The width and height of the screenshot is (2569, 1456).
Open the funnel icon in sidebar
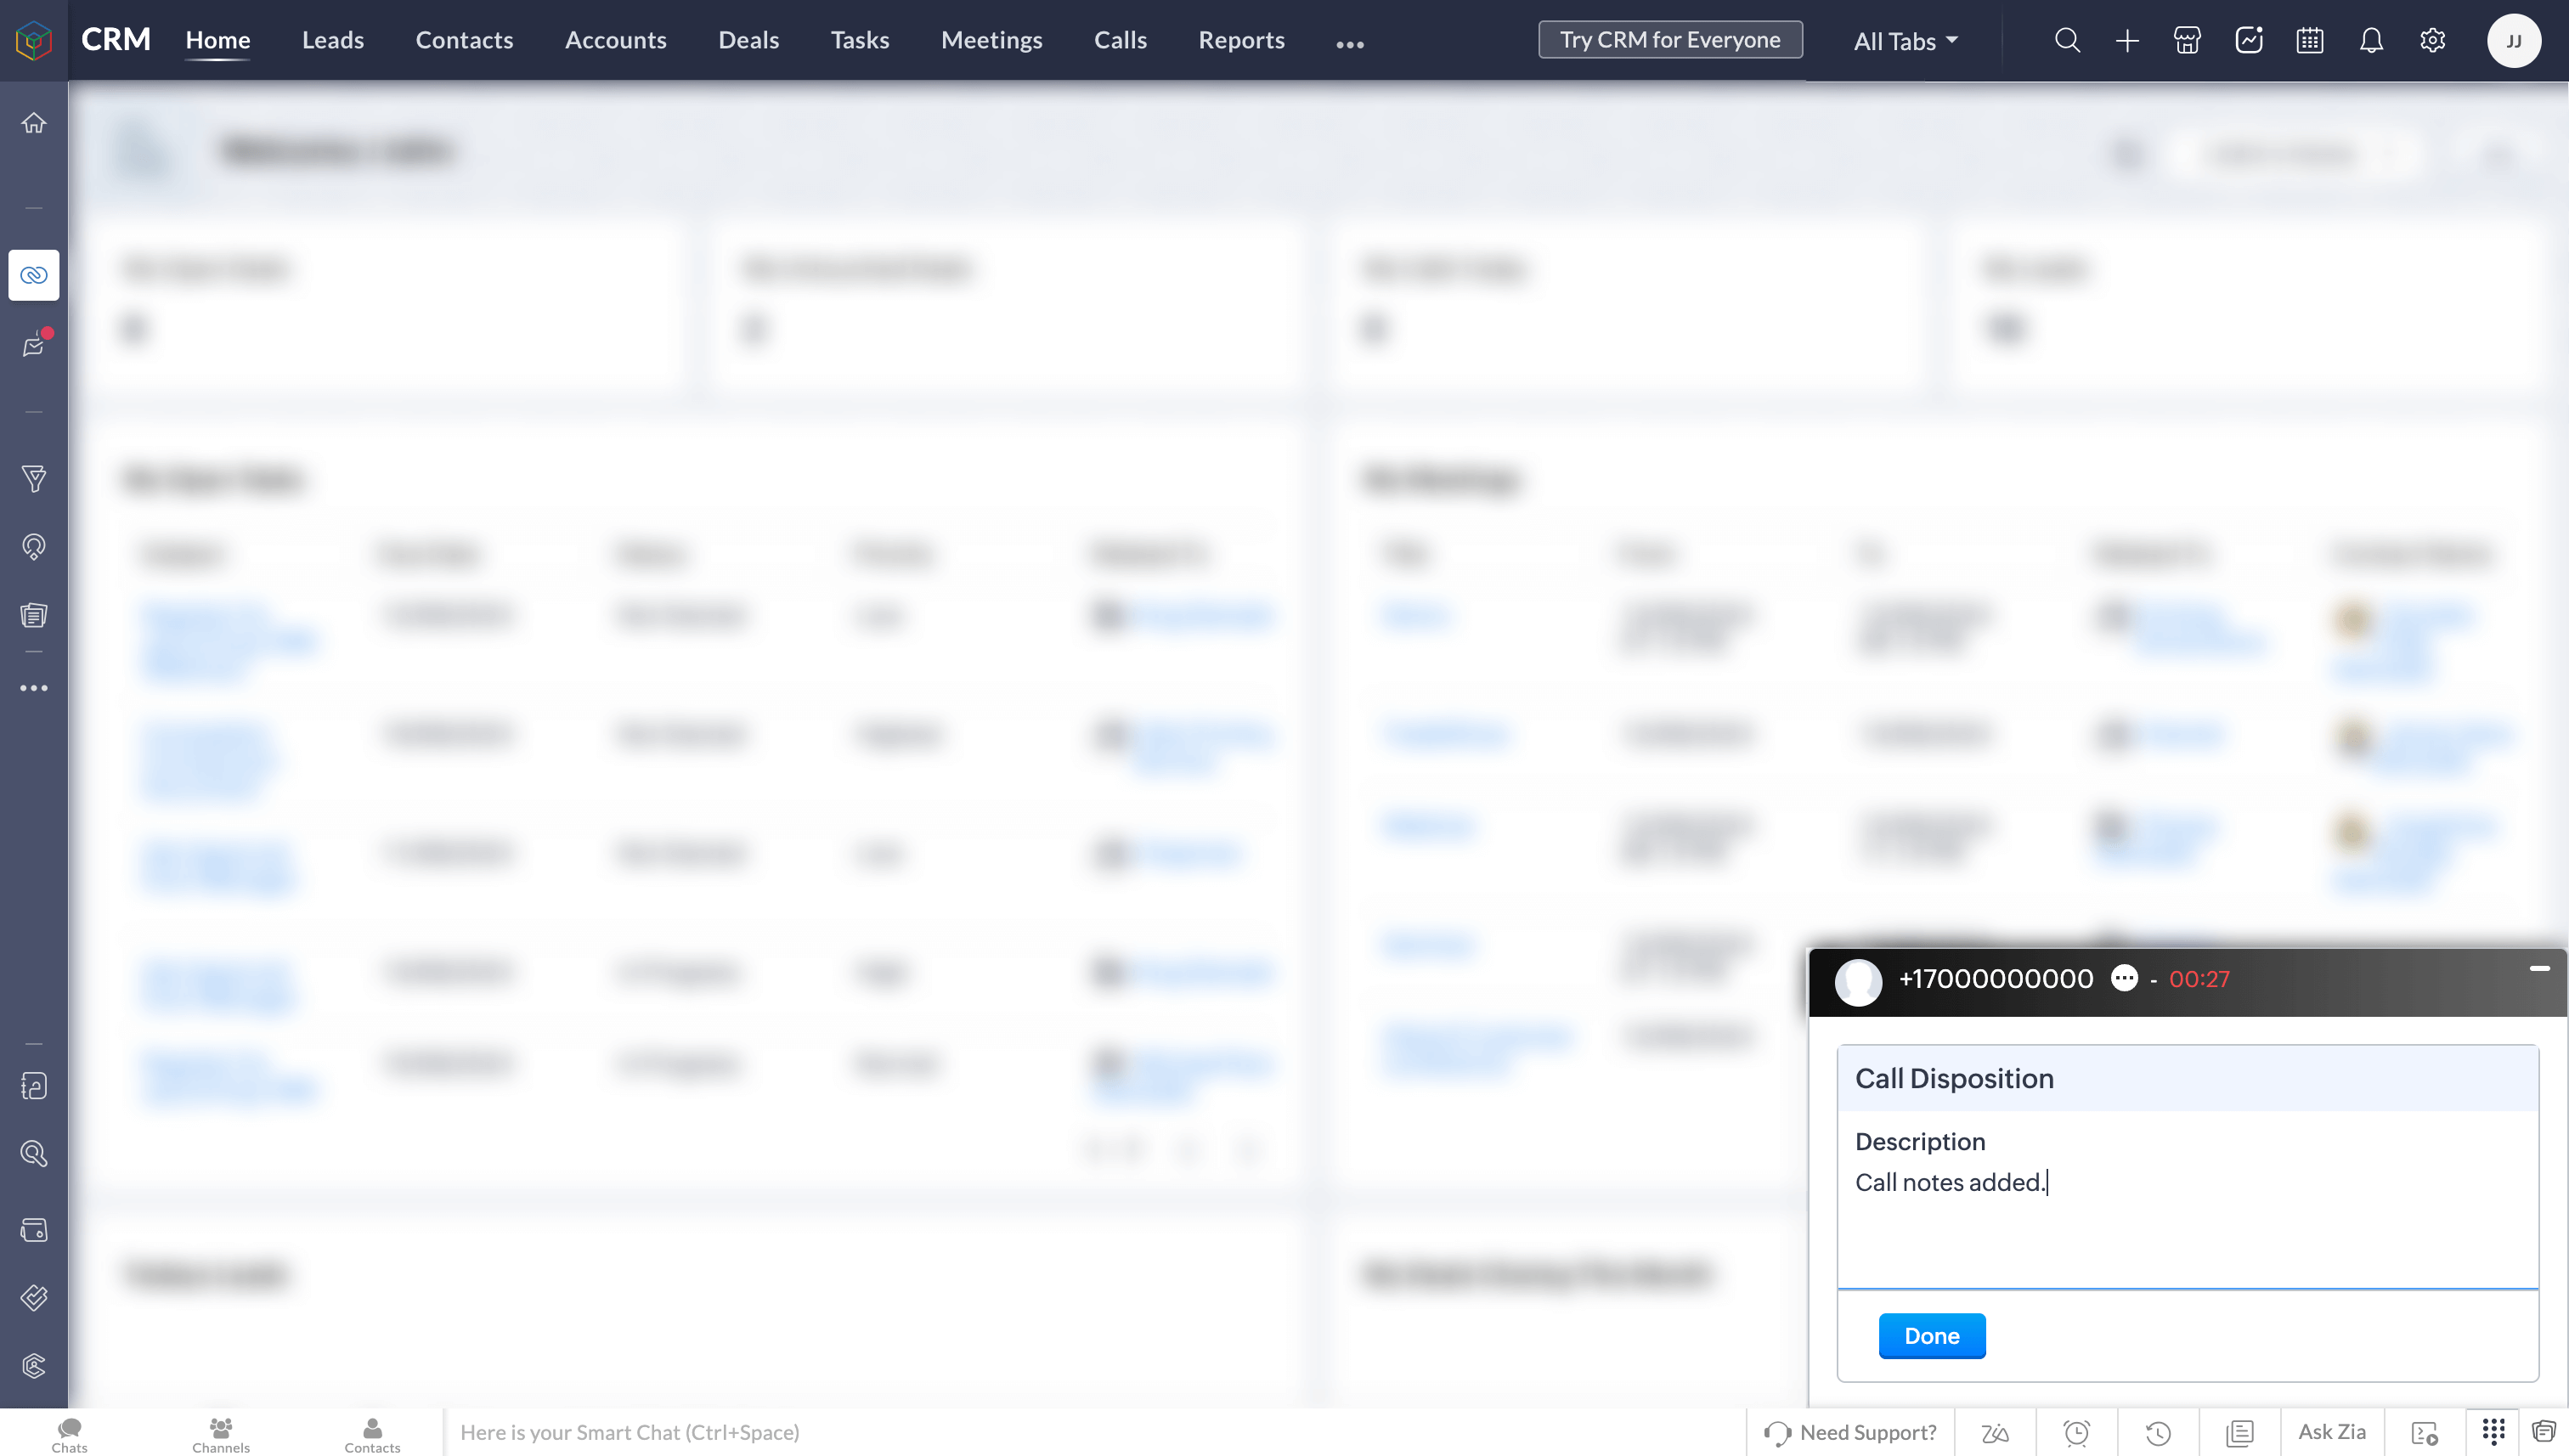point(34,479)
